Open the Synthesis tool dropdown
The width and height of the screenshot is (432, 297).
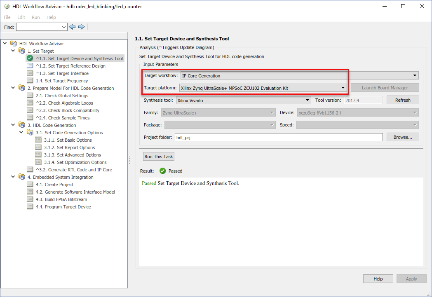pyautogui.click(x=243, y=101)
